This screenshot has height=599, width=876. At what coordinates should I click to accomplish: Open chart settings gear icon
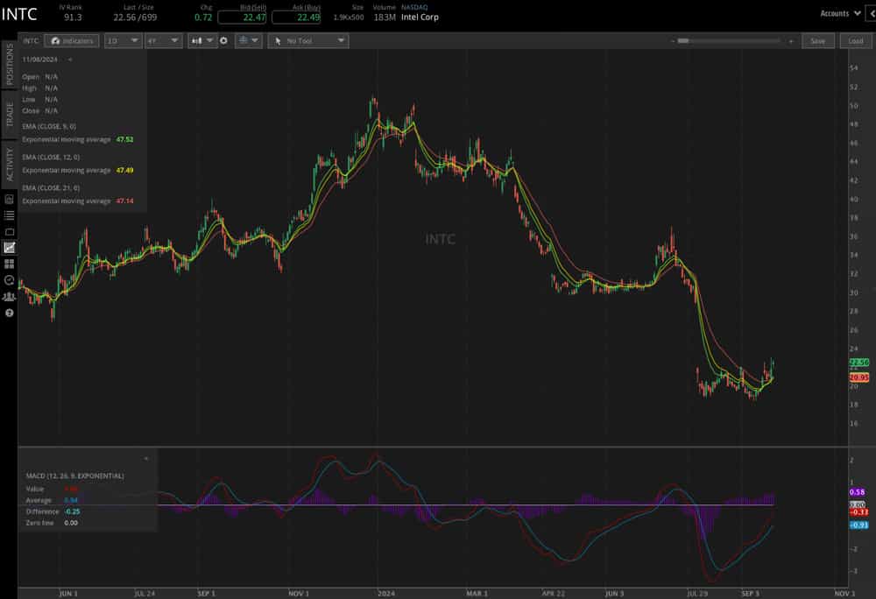[223, 41]
